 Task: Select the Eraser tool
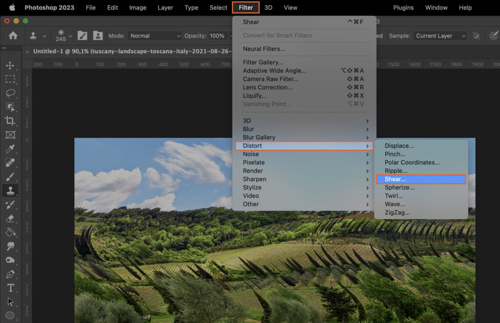coord(11,218)
